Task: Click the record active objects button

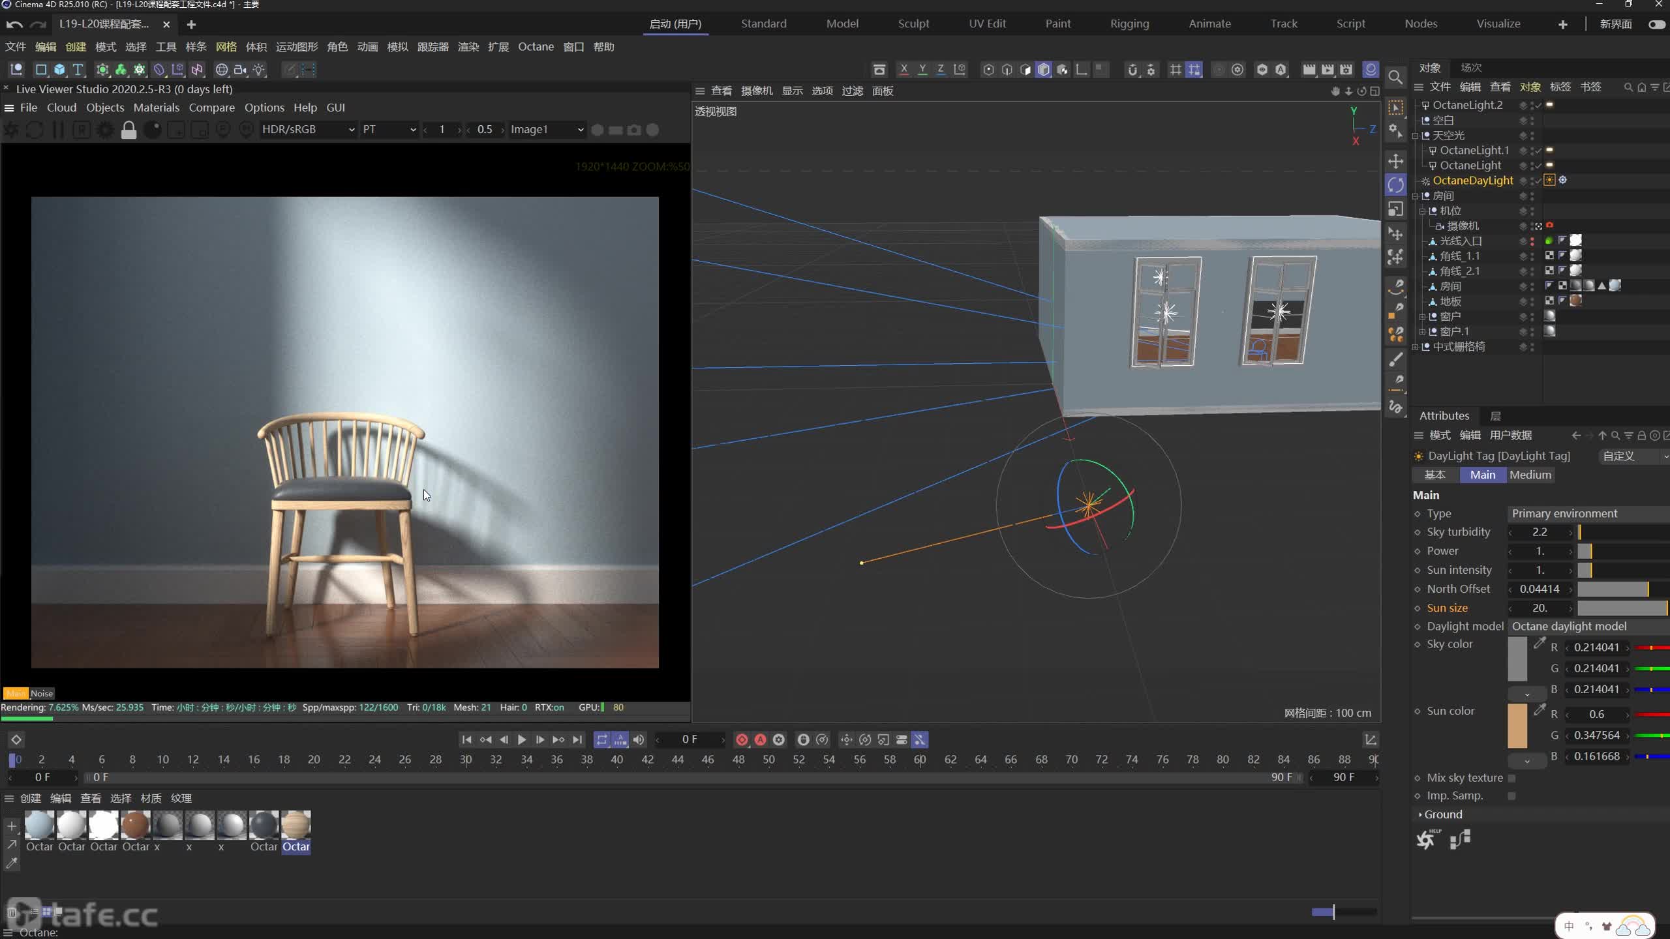Action: pyautogui.click(x=742, y=739)
